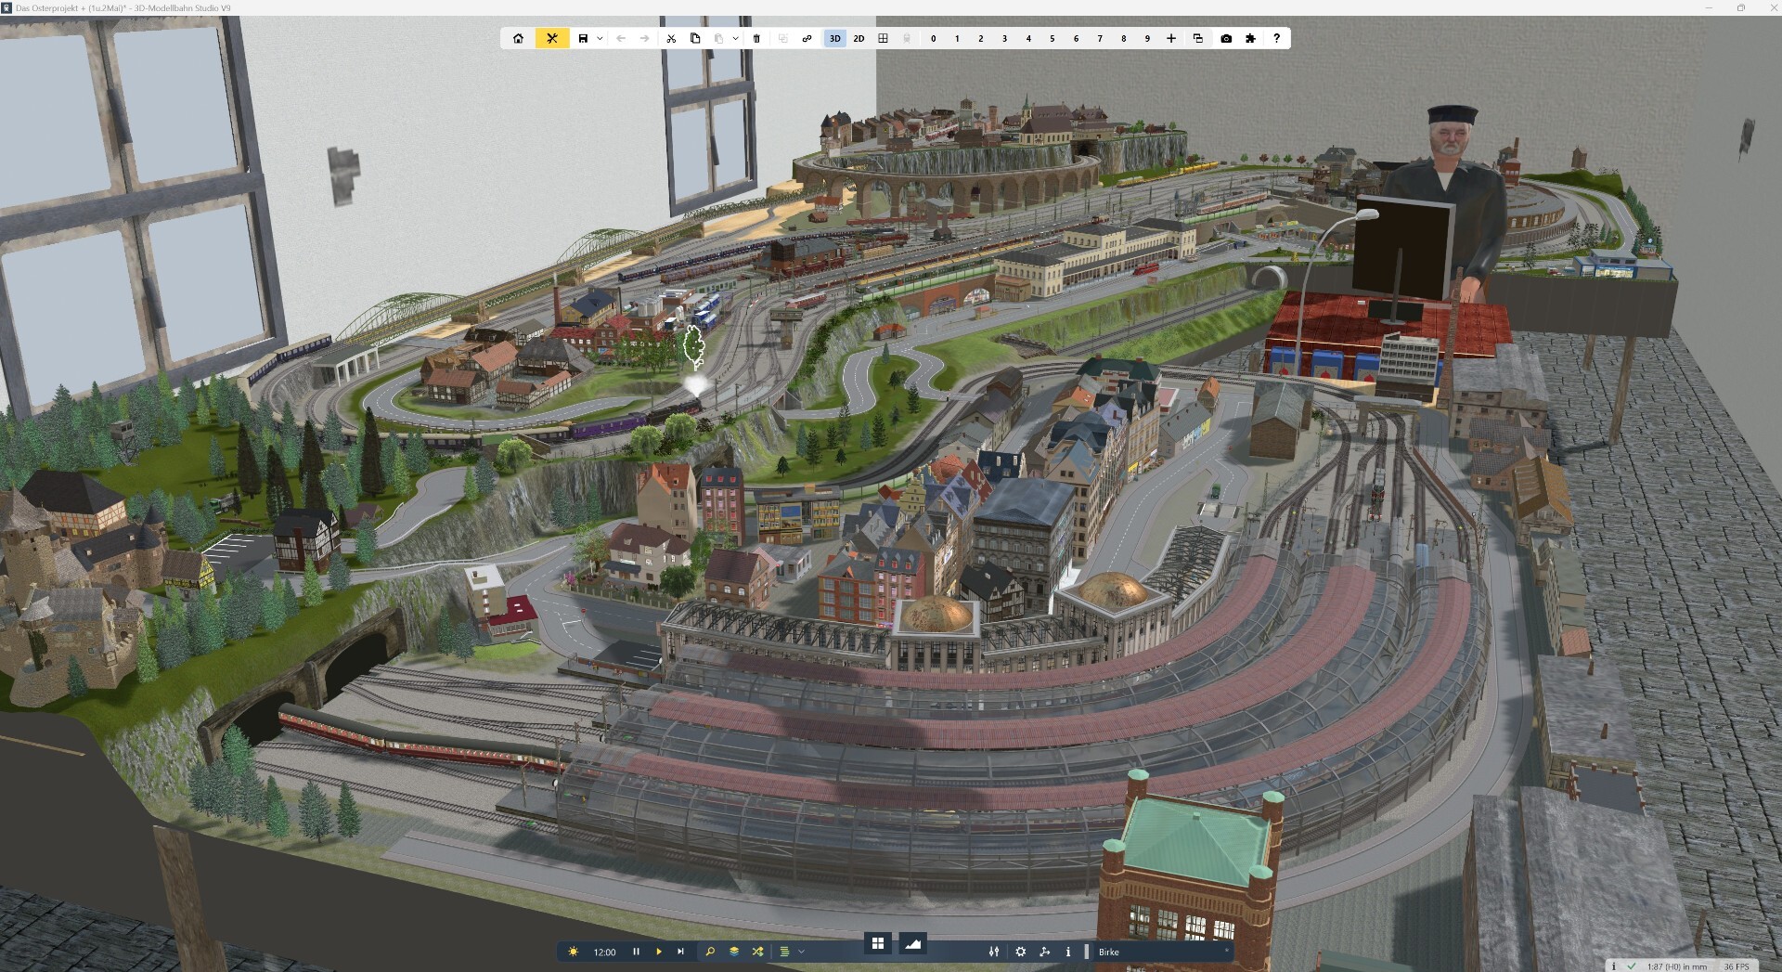
Task: Start simulation with play button
Action: click(659, 952)
